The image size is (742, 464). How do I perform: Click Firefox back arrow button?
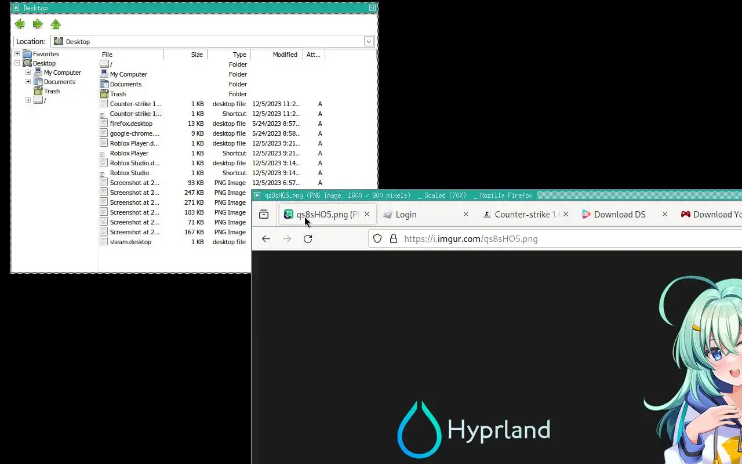coord(266,238)
